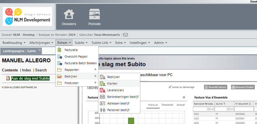Open the Index link in manual
Viewport: 257px width, 124px height.
coord(27,70)
